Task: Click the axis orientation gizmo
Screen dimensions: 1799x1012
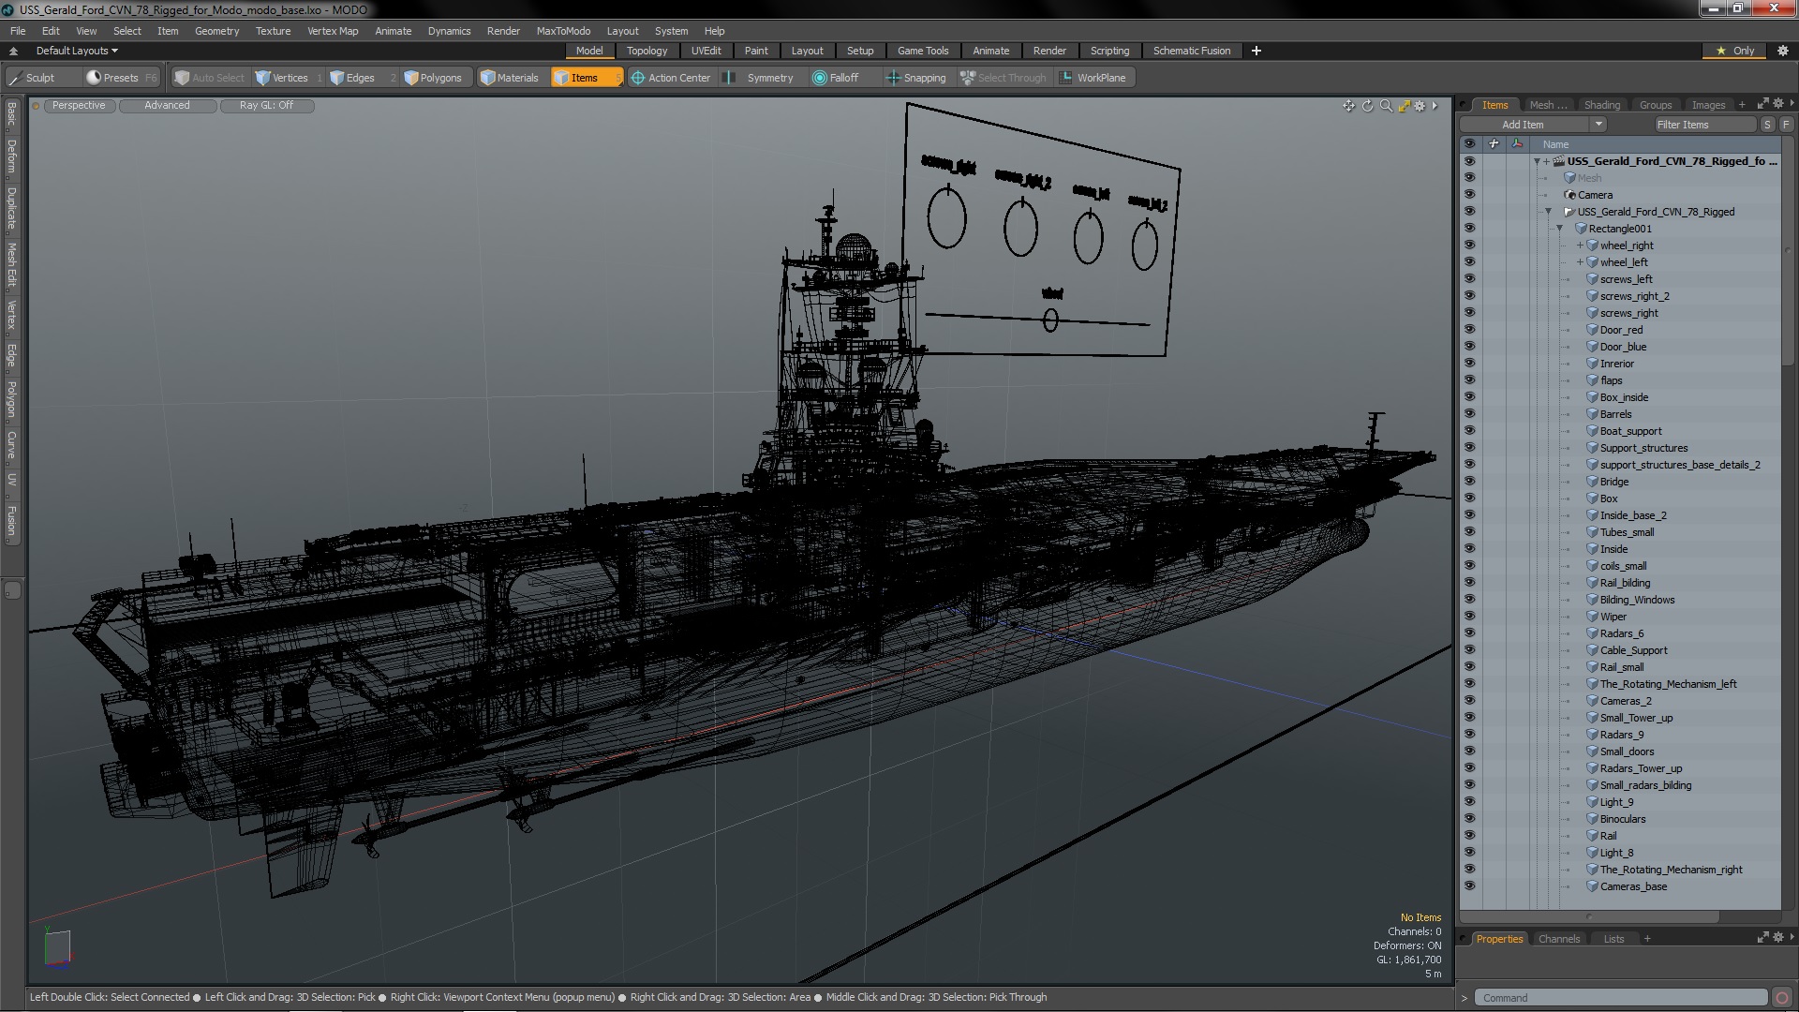Action: click(57, 946)
